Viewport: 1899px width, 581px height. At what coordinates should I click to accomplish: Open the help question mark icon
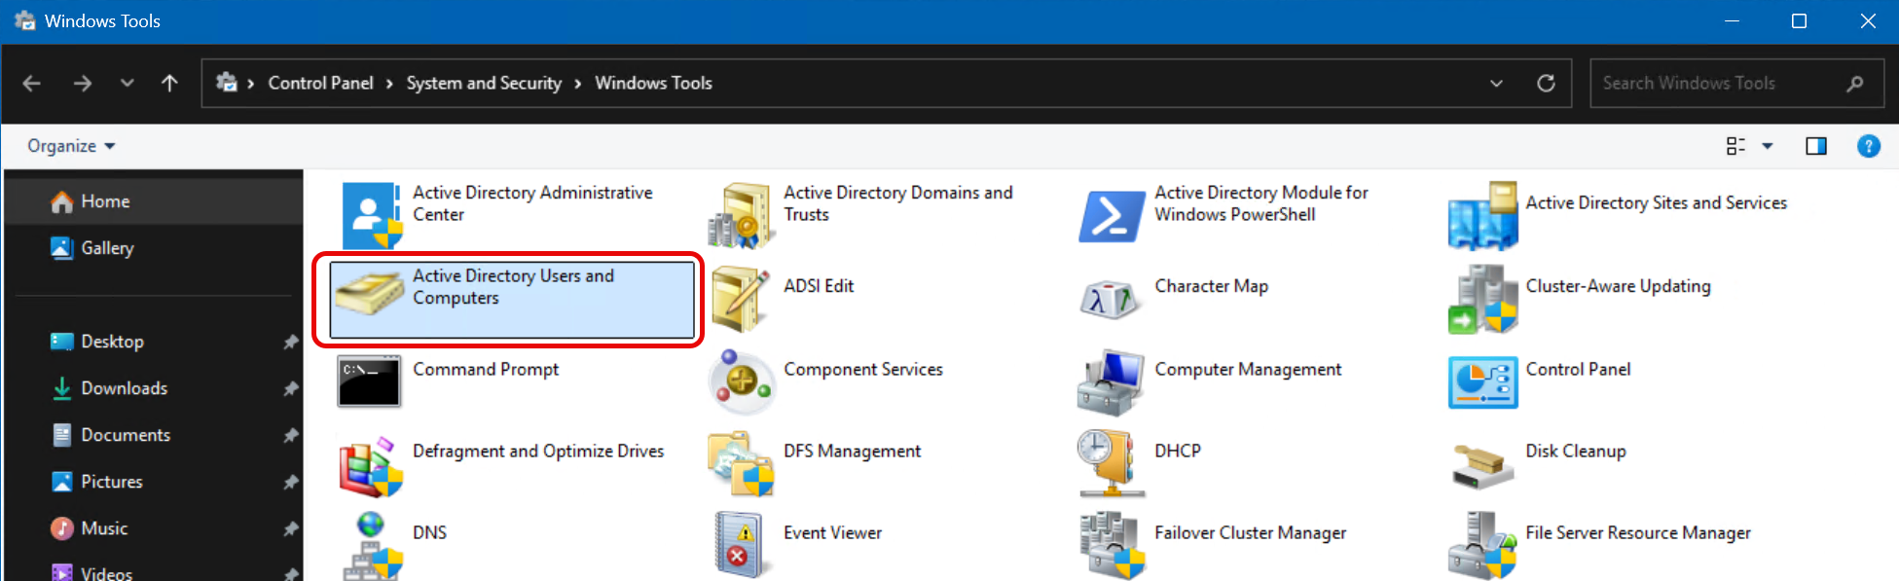[1868, 146]
